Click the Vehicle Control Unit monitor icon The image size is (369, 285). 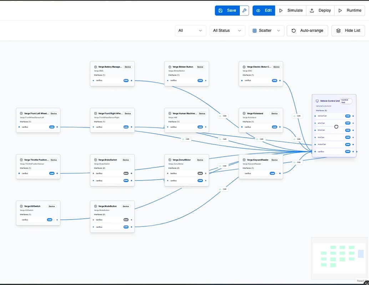click(x=317, y=101)
